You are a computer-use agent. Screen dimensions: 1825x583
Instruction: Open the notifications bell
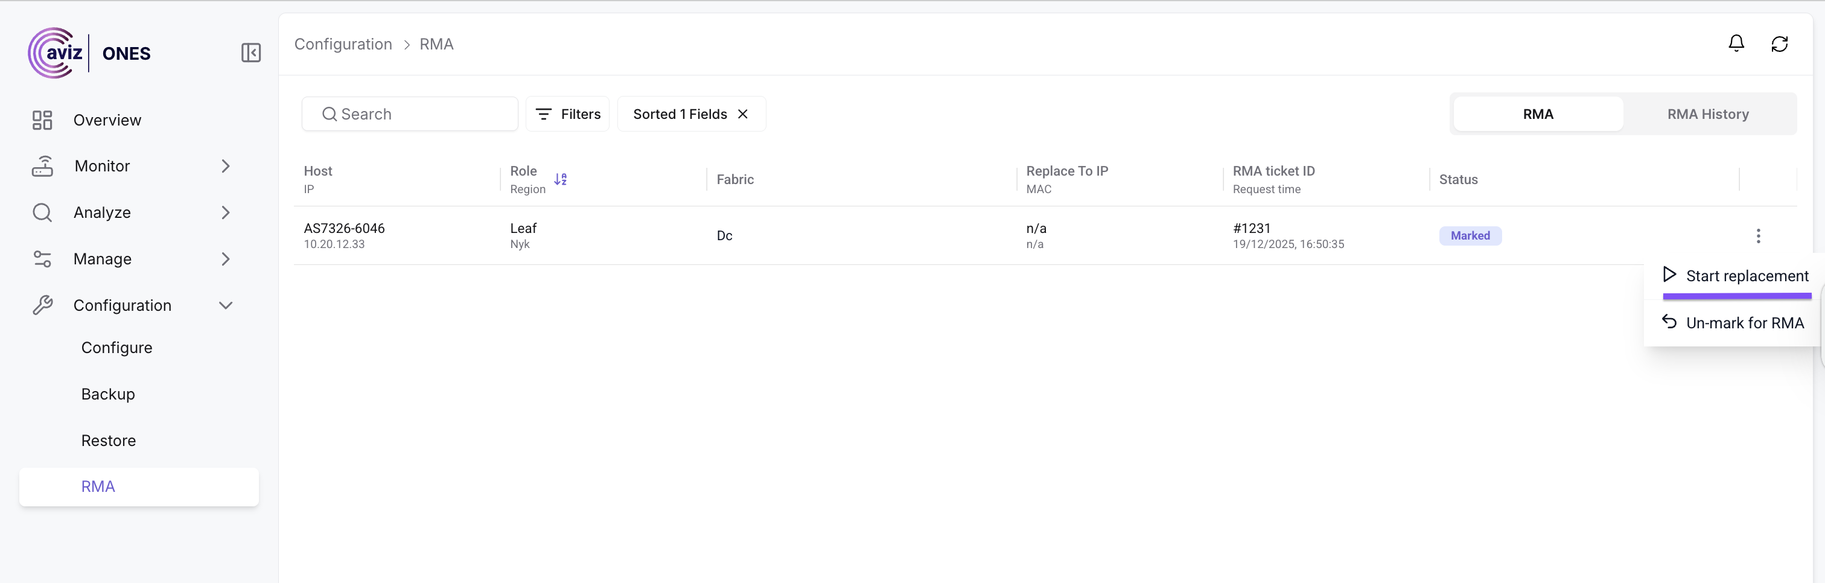1736,44
